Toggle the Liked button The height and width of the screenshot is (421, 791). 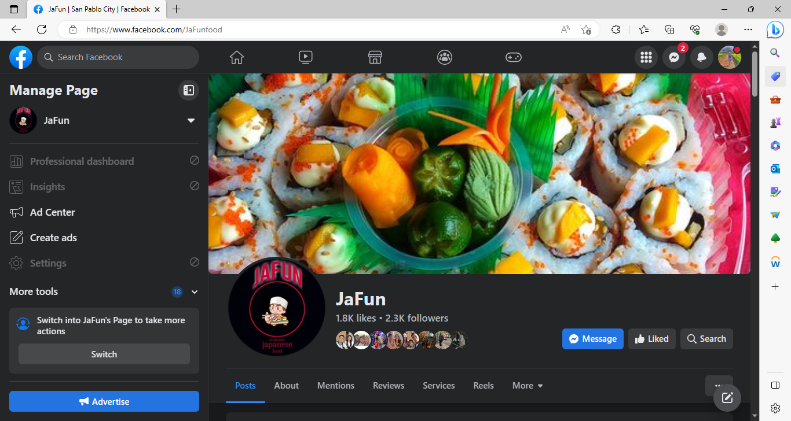click(x=652, y=339)
